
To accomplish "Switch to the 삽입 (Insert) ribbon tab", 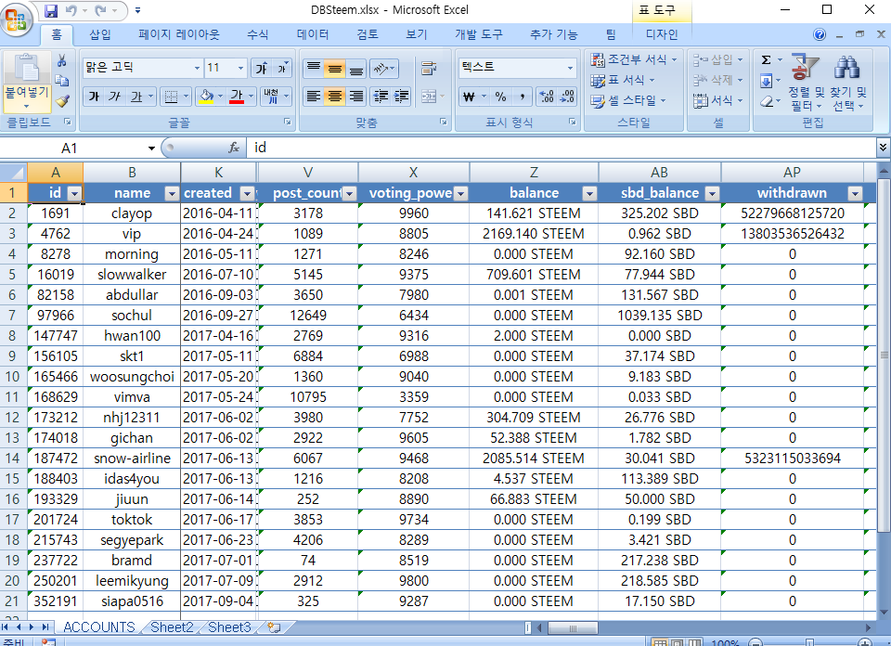I will [100, 34].
